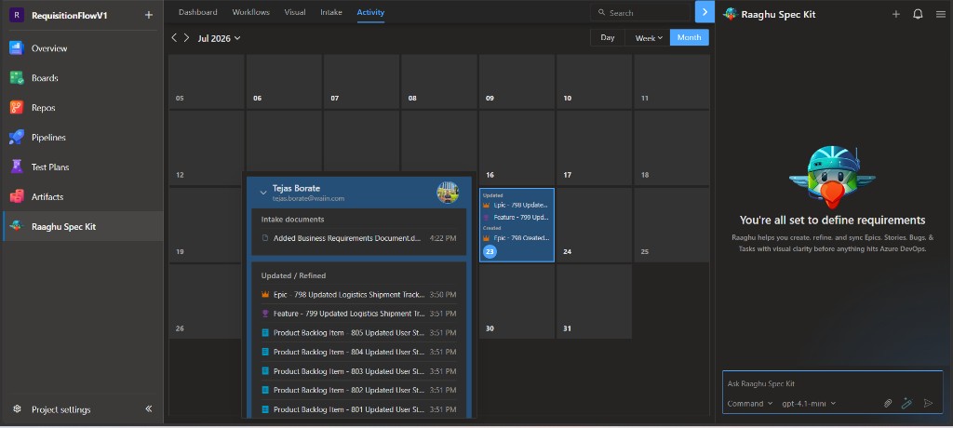Send the message in Raaghu chat
This screenshot has width=953, height=428.
928,403
